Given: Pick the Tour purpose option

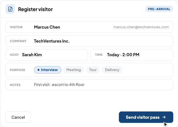Looking at the screenshot, I should 93,70.
